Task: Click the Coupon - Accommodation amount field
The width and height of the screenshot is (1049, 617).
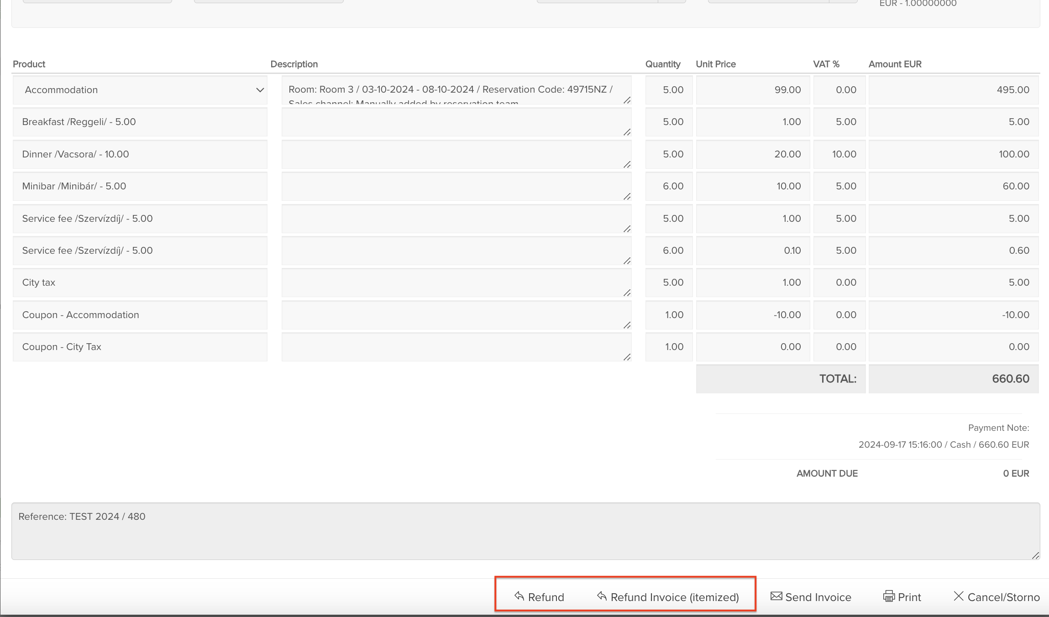Action: [x=953, y=315]
